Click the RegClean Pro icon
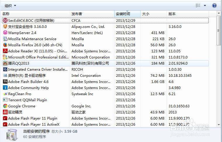The width and height of the screenshot is (222, 142). click(5, 94)
